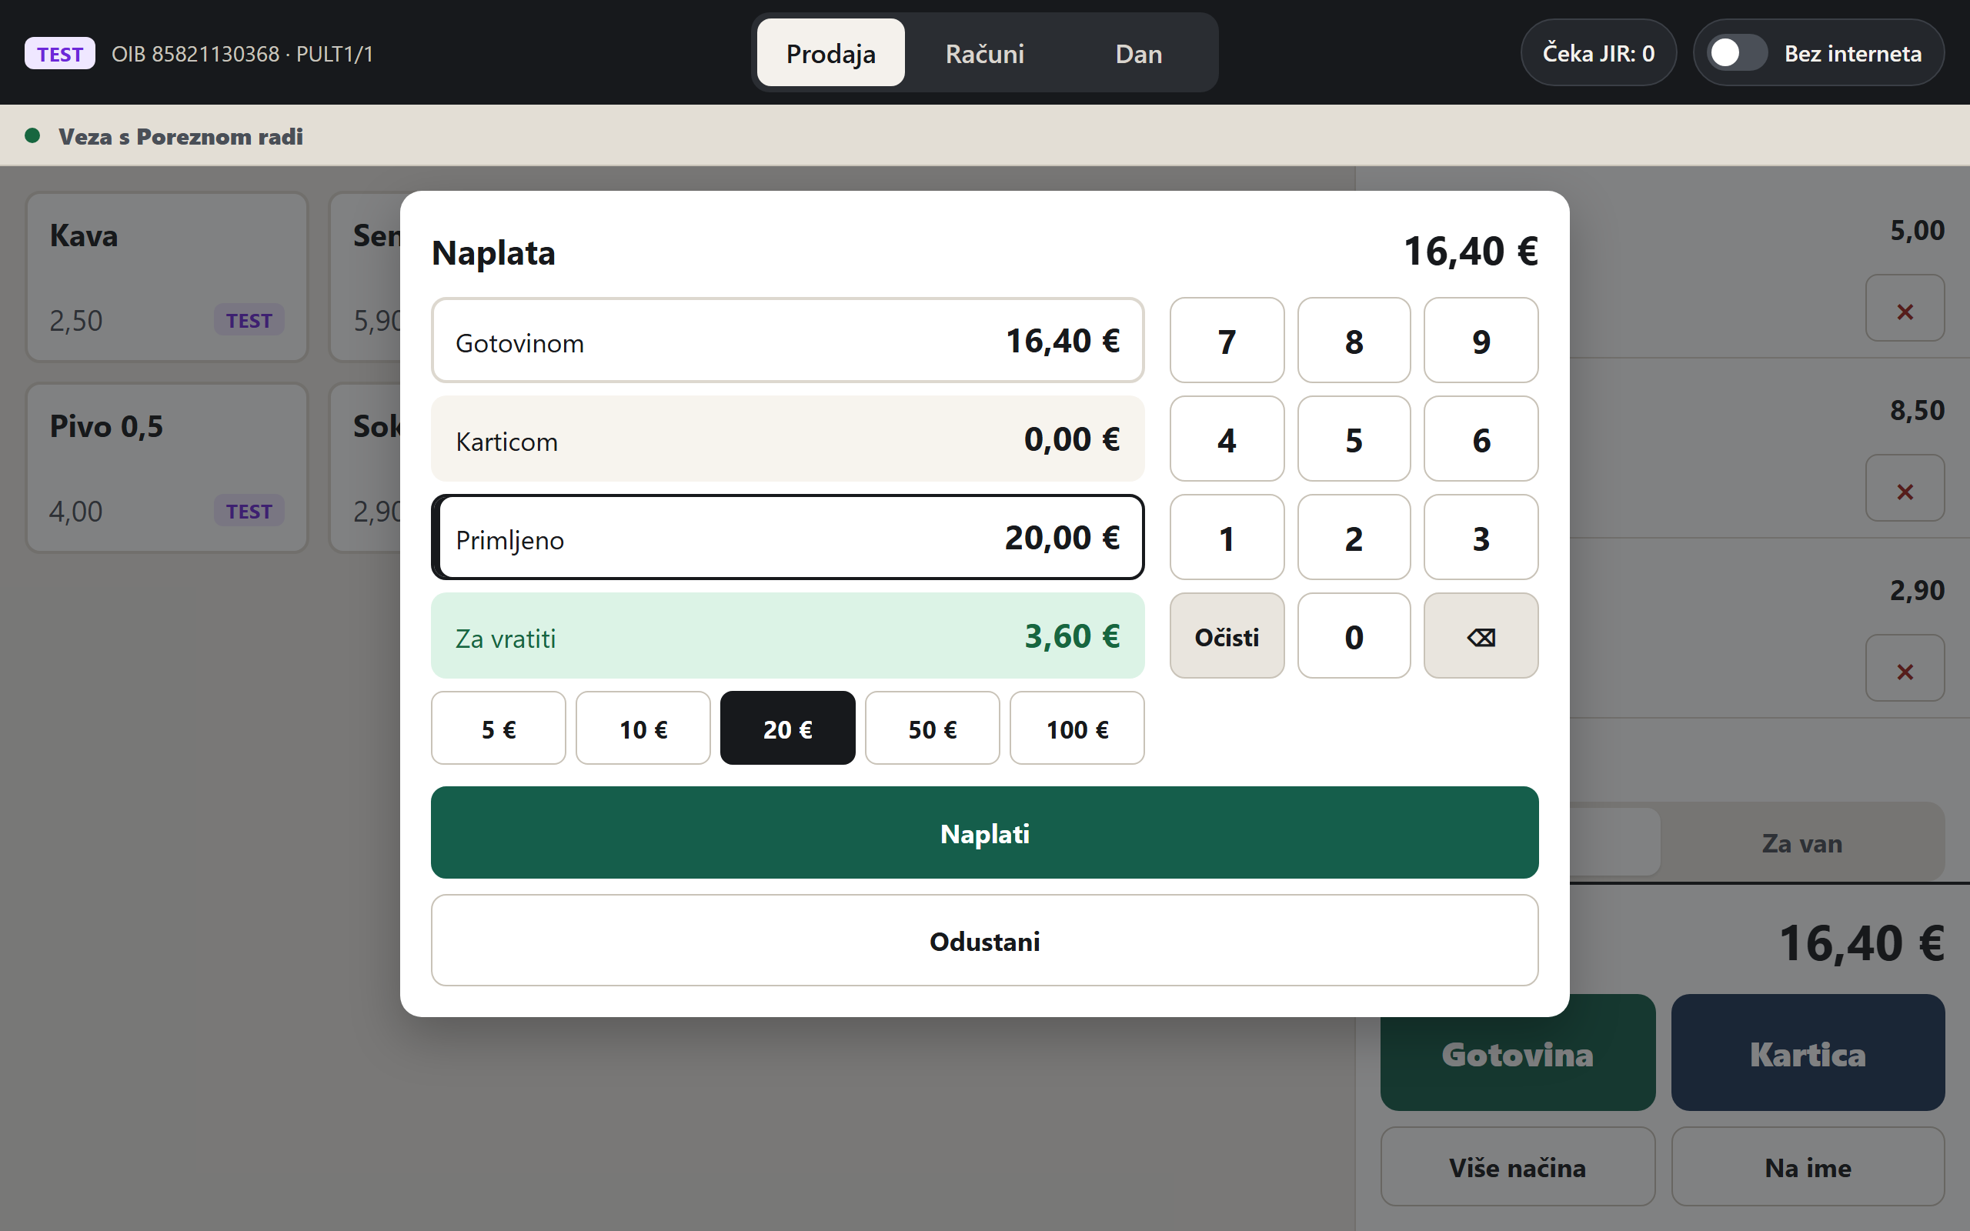
Task: Remove the 5,00 item with its red X
Action: 1904,309
